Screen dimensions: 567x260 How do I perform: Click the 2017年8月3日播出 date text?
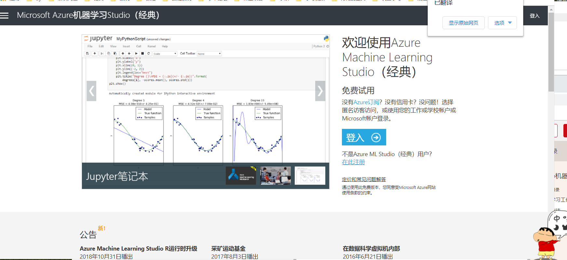point(235,256)
